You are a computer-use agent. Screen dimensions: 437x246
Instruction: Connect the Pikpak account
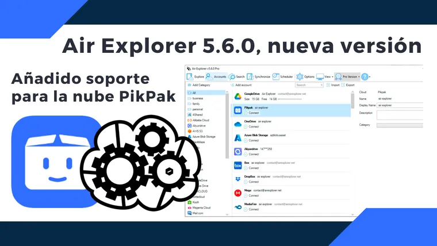(x=252, y=113)
